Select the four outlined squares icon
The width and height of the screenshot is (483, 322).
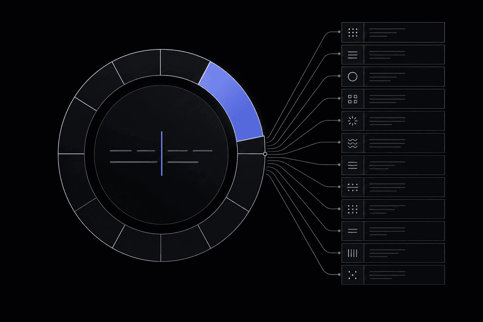pyautogui.click(x=353, y=99)
